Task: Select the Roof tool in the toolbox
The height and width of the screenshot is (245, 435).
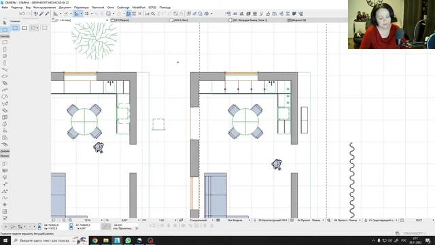Action: tap(5, 97)
